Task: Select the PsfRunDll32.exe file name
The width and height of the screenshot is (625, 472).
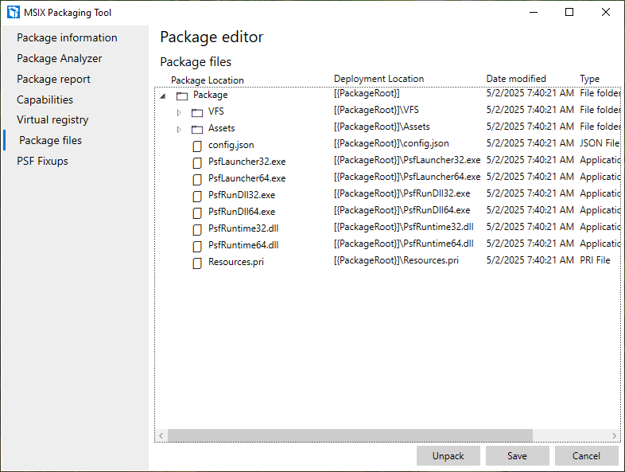Action: 242,196
